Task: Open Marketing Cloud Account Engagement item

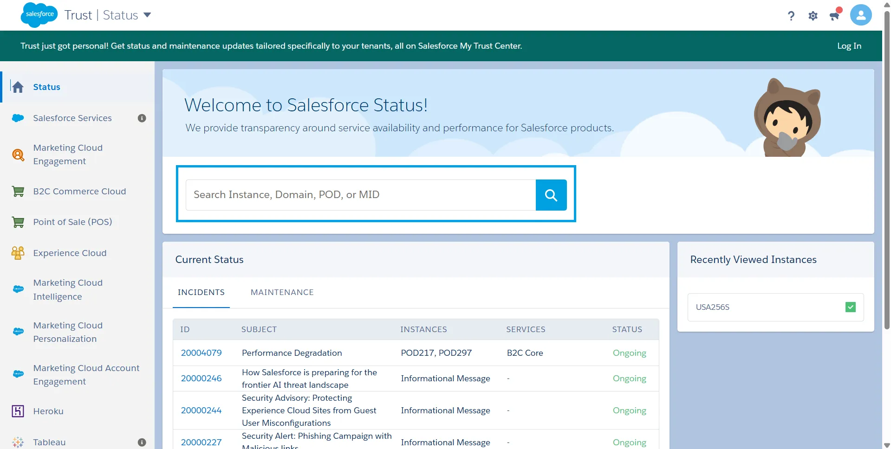Action: (x=86, y=375)
